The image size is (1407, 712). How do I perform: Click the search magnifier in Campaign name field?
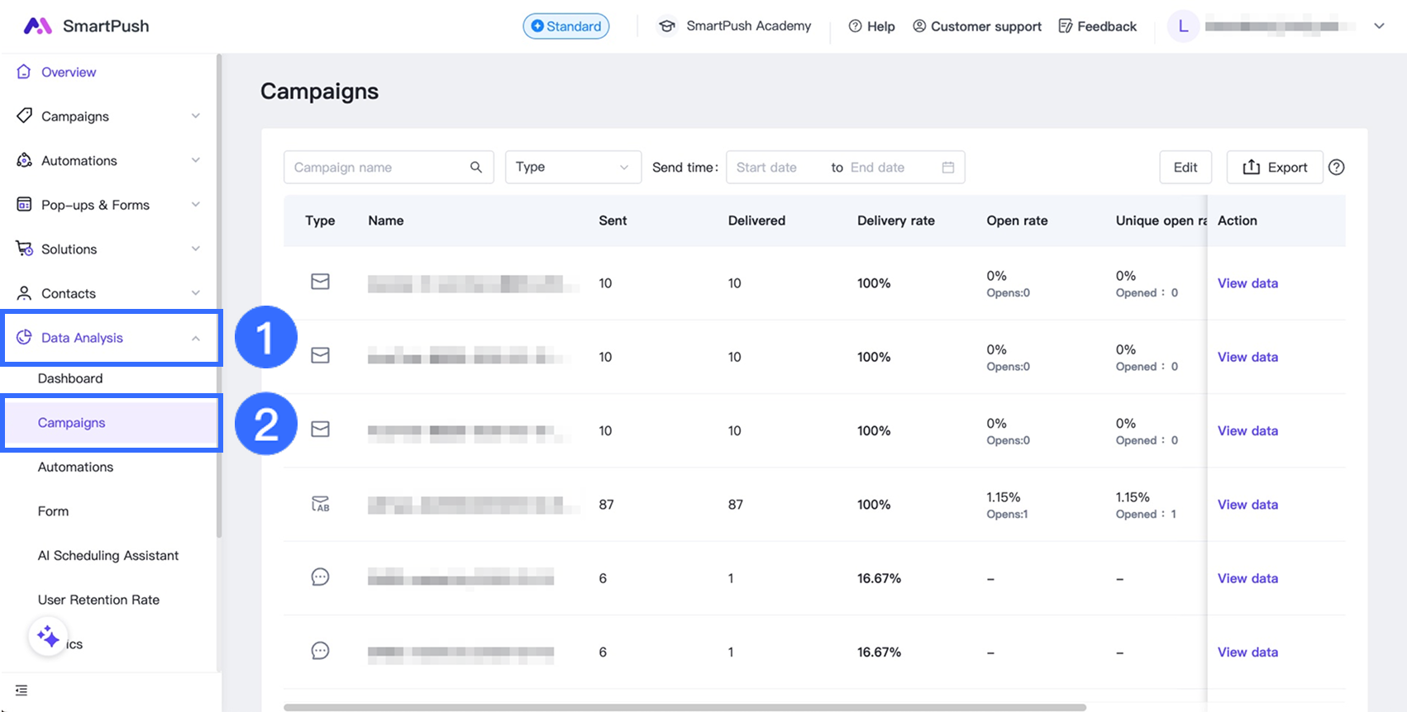coord(476,167)
